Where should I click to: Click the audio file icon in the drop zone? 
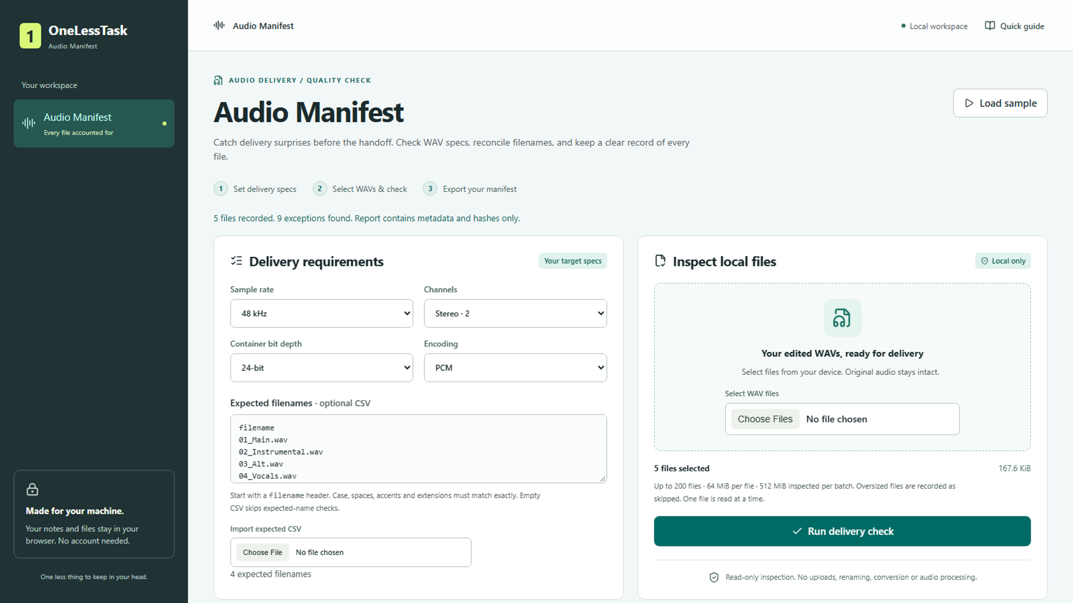[842, 318]
